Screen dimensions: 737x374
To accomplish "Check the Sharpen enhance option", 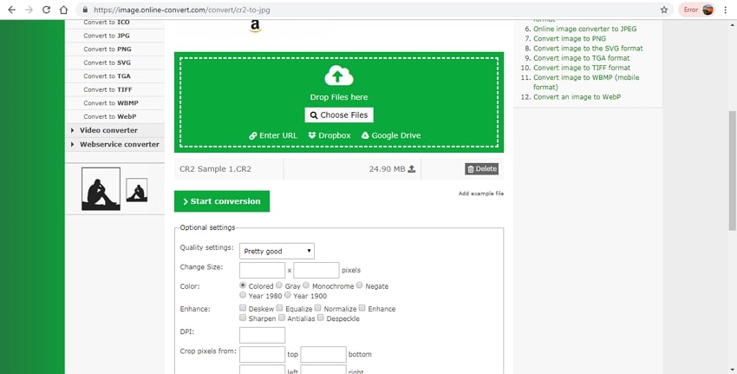I will 243,318.
